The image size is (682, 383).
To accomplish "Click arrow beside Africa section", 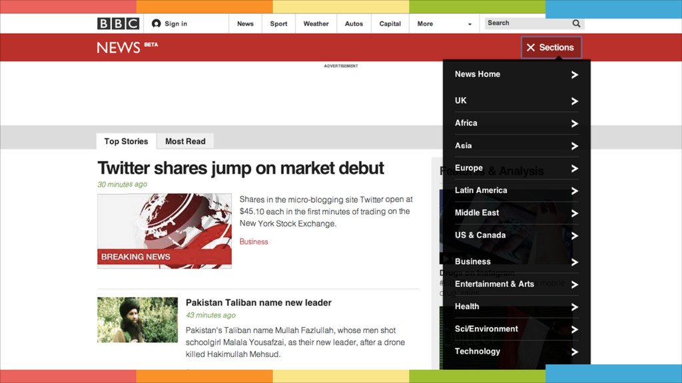I will 575,124.
